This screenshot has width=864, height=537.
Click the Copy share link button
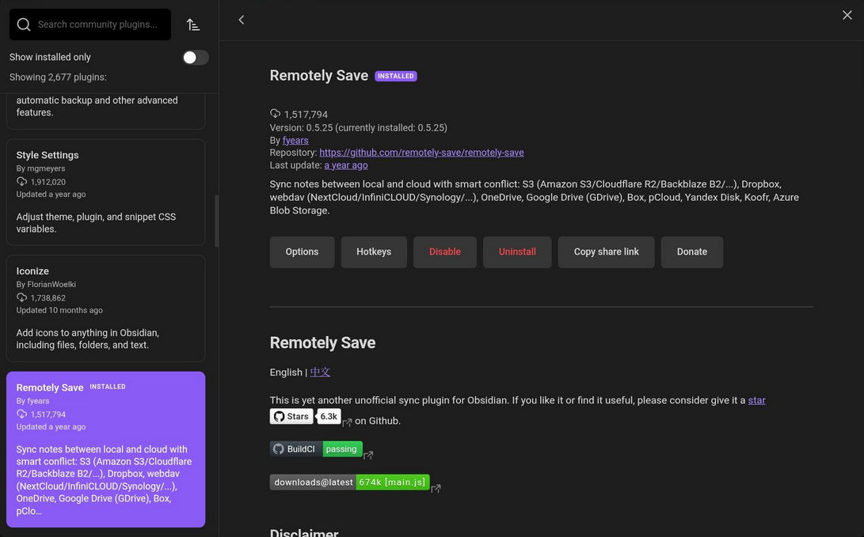click(606, 251)
